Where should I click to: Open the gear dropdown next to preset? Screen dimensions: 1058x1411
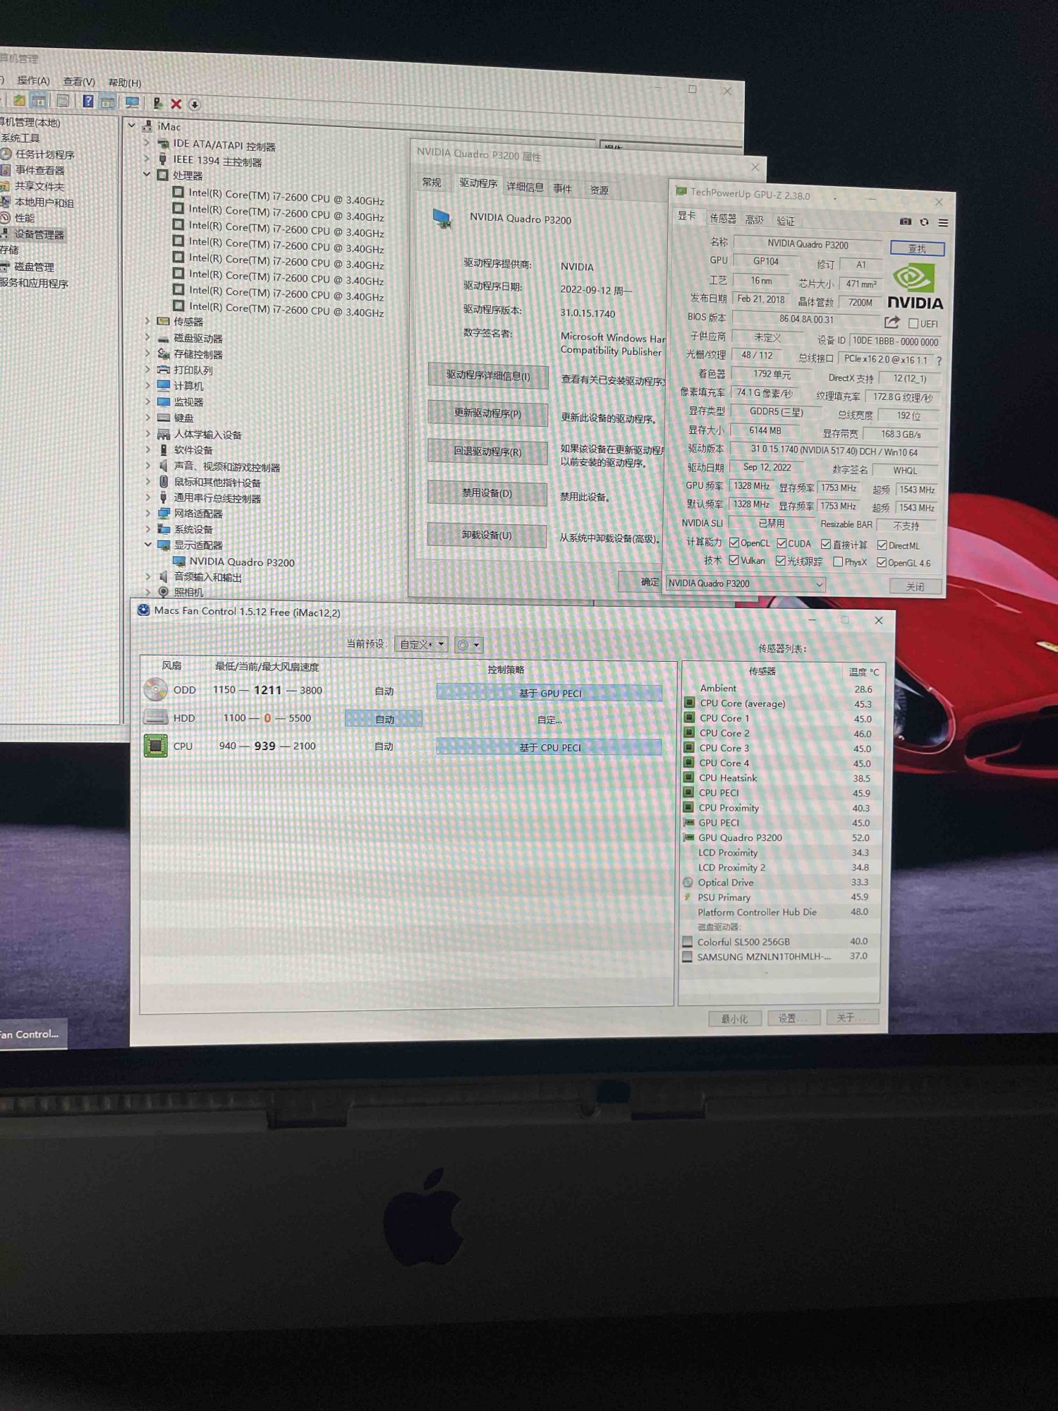pyautogui.click(x=468, y=645)
